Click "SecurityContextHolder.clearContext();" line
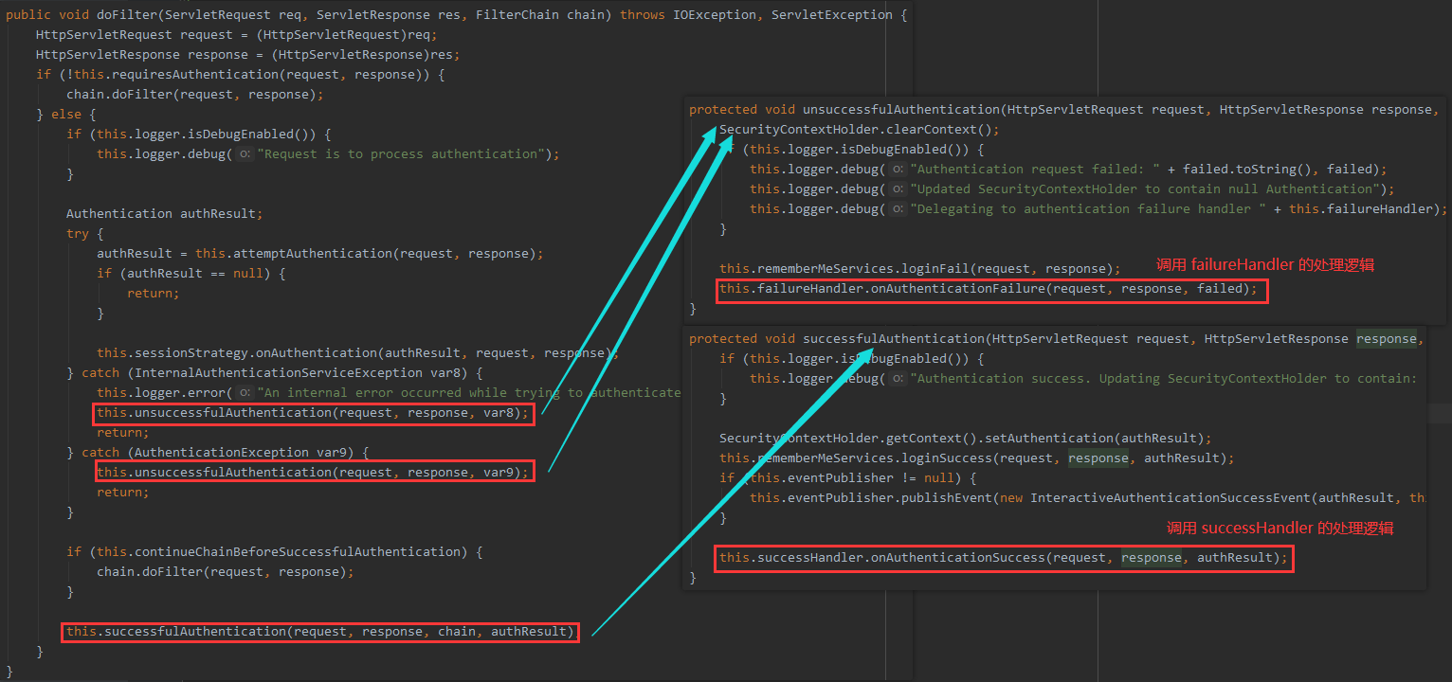Screen dimensions: 1452x682 pyautogui.click(x=860, y=130)
